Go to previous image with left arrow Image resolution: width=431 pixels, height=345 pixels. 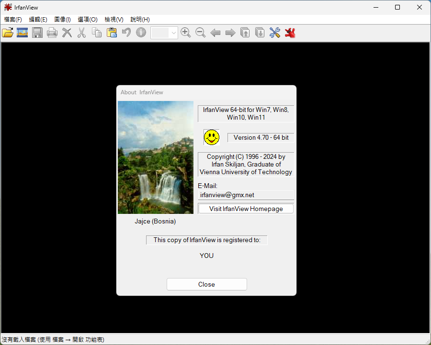pyautogui.click(x=215, y=33)
